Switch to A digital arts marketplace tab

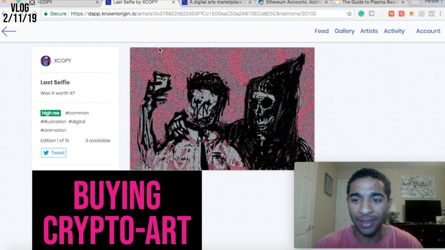point(216,2)
